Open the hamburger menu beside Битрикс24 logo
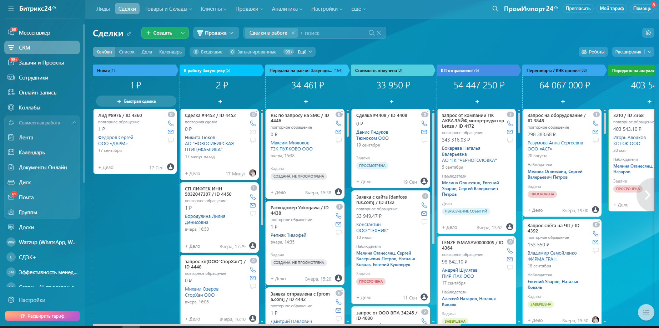This screenshot has width=659, height=328. (11, 9)
